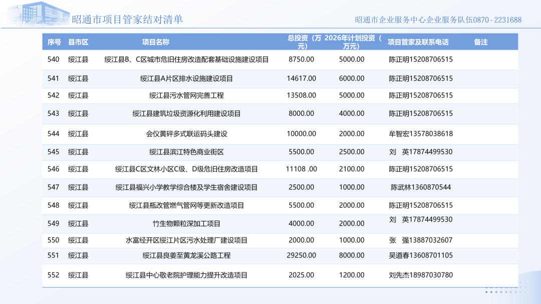This screenshot has width=541, height=304.
Task: Select project 绥江县瓶改管燃气管网等更新改造项目
Action: pos(187,205)
